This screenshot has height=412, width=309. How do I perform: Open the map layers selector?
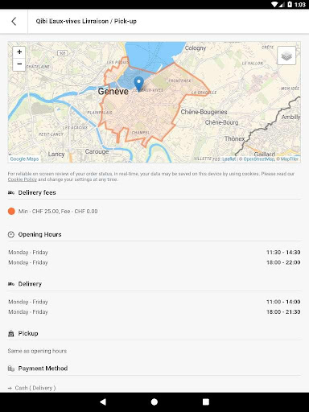click(286, 56)
